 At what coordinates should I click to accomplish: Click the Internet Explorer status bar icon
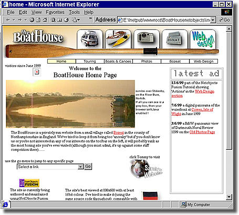pos(5,204)
